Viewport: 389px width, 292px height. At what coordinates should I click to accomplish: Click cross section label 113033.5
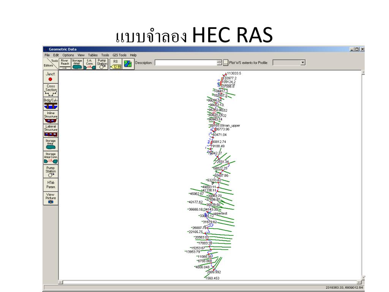tap(234, 73)
